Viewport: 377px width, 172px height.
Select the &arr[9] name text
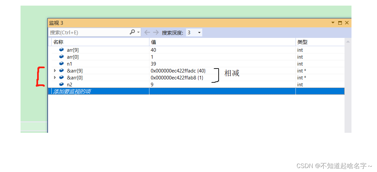[x=75, y=71]
